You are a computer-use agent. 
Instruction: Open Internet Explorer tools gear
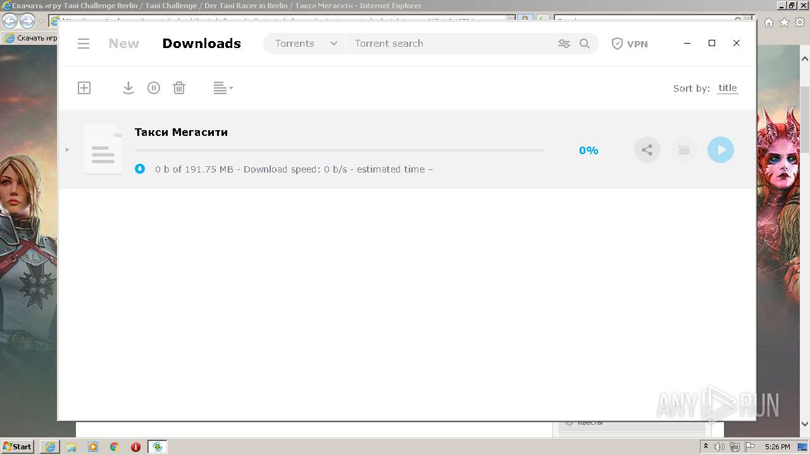[801, 23]
